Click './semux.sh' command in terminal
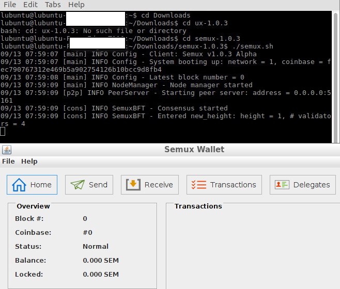This screenshot has height=289, width=340. tap(253, 46)
